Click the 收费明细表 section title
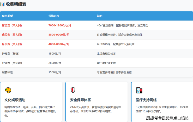This screenshot has width=193, height=122. point(16,4)
